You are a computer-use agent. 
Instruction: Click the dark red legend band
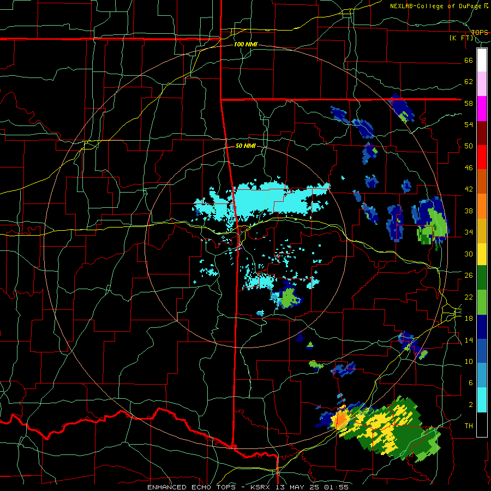[482, 133]
